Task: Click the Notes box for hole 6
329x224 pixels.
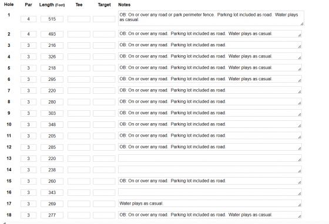Action: pos(210,79)
